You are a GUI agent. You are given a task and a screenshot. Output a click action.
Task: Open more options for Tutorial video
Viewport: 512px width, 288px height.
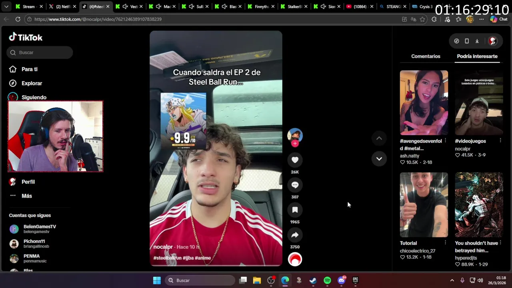point(445,243)
